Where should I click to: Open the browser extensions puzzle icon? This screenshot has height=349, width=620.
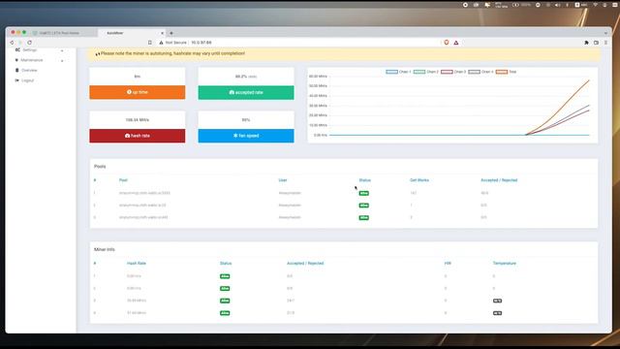pos(586,43)
